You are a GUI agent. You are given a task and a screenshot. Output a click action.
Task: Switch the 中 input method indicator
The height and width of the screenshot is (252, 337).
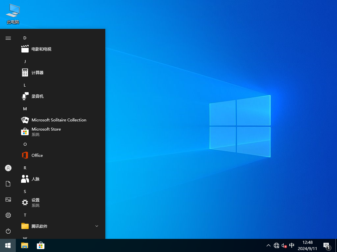tap(292, 245)
